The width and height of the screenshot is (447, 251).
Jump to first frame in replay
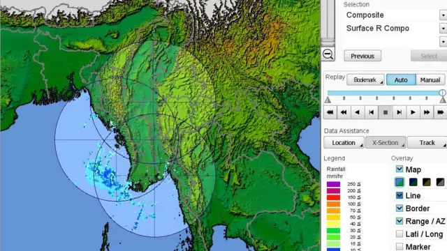click(330, 112)
